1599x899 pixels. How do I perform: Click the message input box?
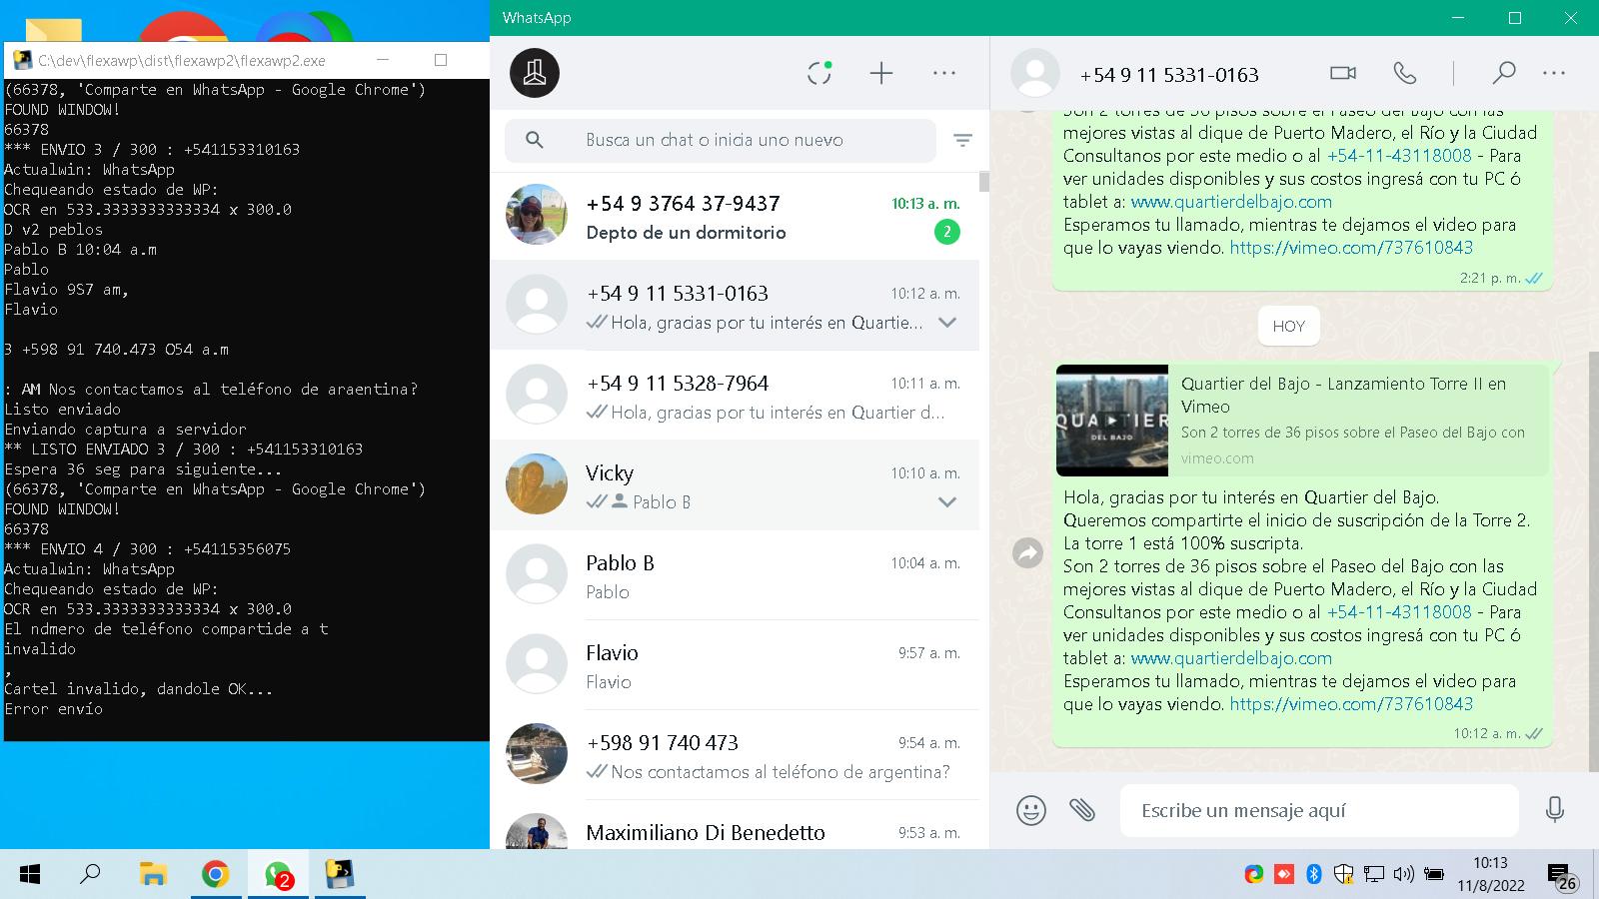coord(1319,810)
